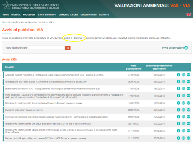This screenshot has height=142, width=193.
Task: Show info for Rifacimento metanodotto Ravenna row
Action: click(178, 103)
